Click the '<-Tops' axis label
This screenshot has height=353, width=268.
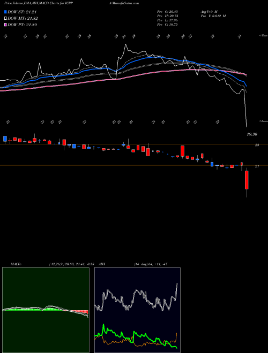click(264, 36)
